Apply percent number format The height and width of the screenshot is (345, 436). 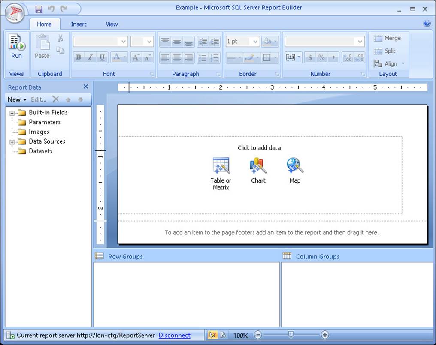(x=321, y=57)
